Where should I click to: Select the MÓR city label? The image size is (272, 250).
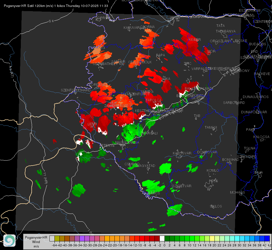(x=212, y=51)
